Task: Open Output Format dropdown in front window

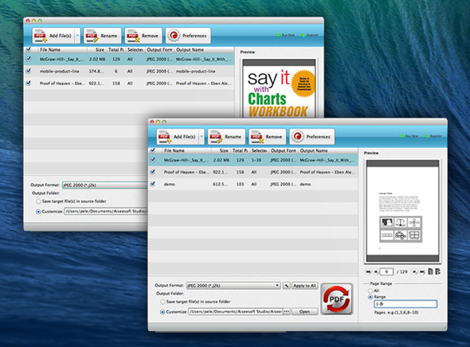Action: [233, 286]
